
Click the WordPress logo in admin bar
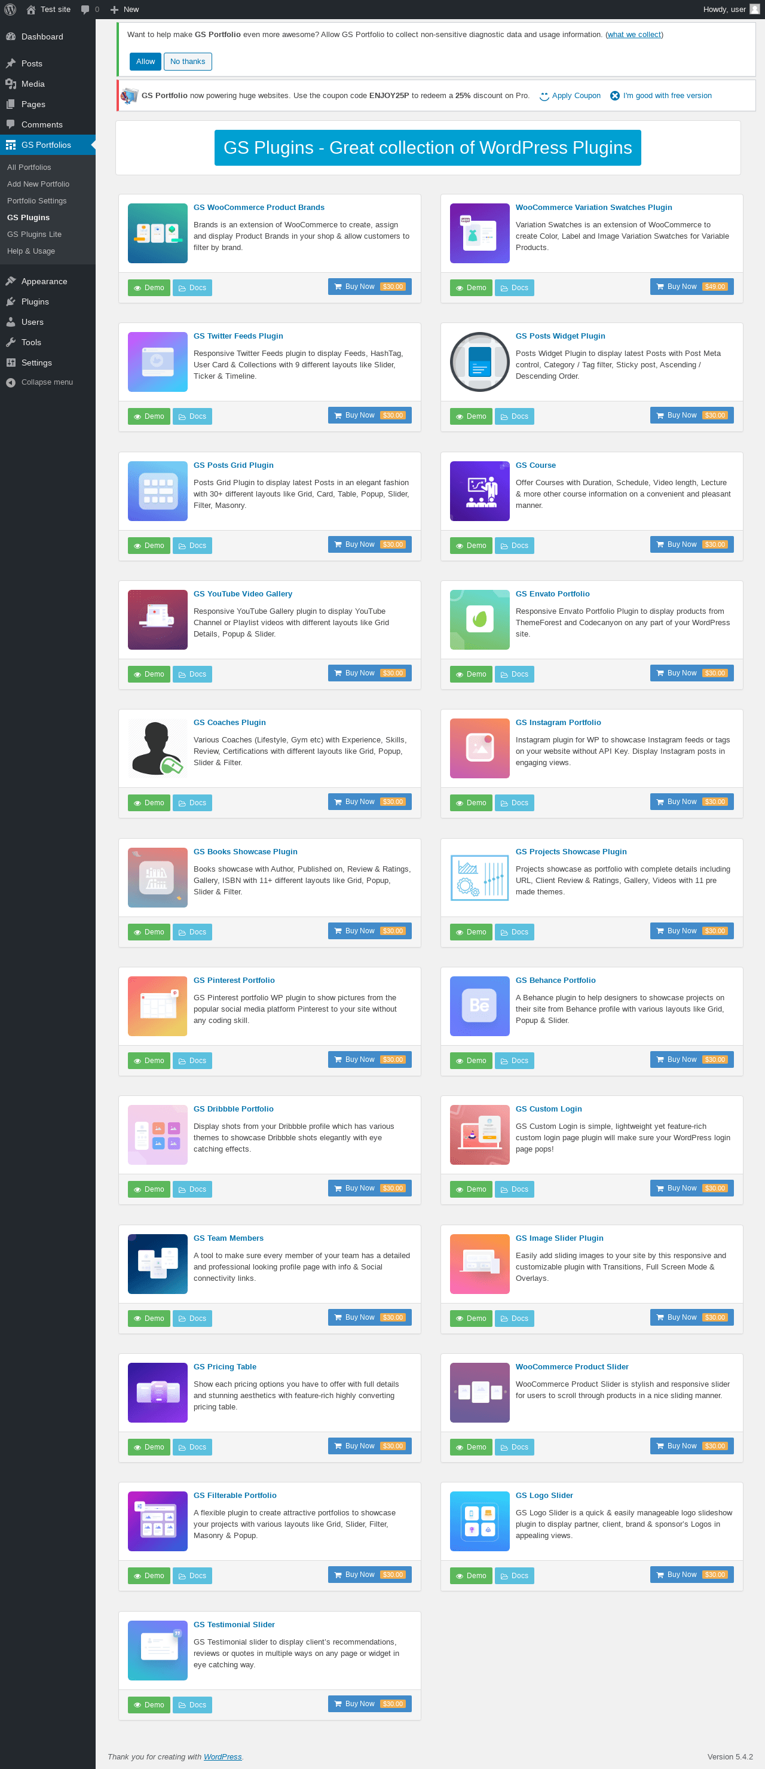pos(10,10)
